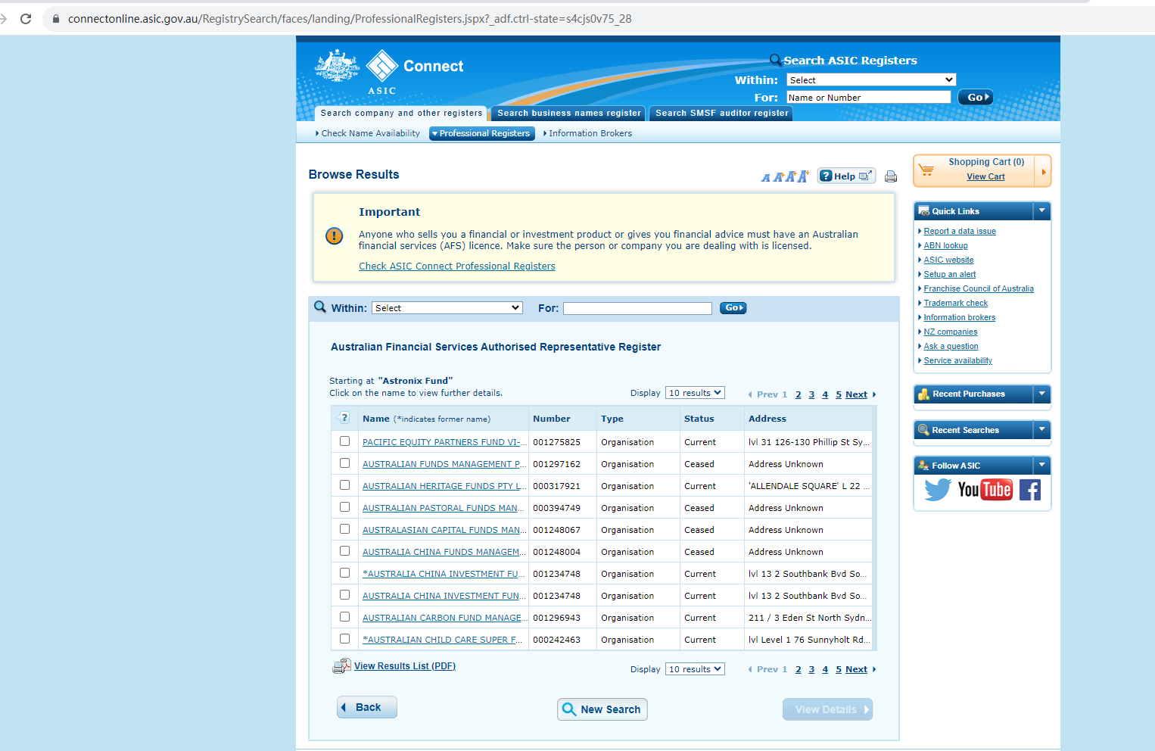Click the For field in results search bar
Viewport: 1155px width, 751px height.
pyautogui.click(x=637, y=308)
